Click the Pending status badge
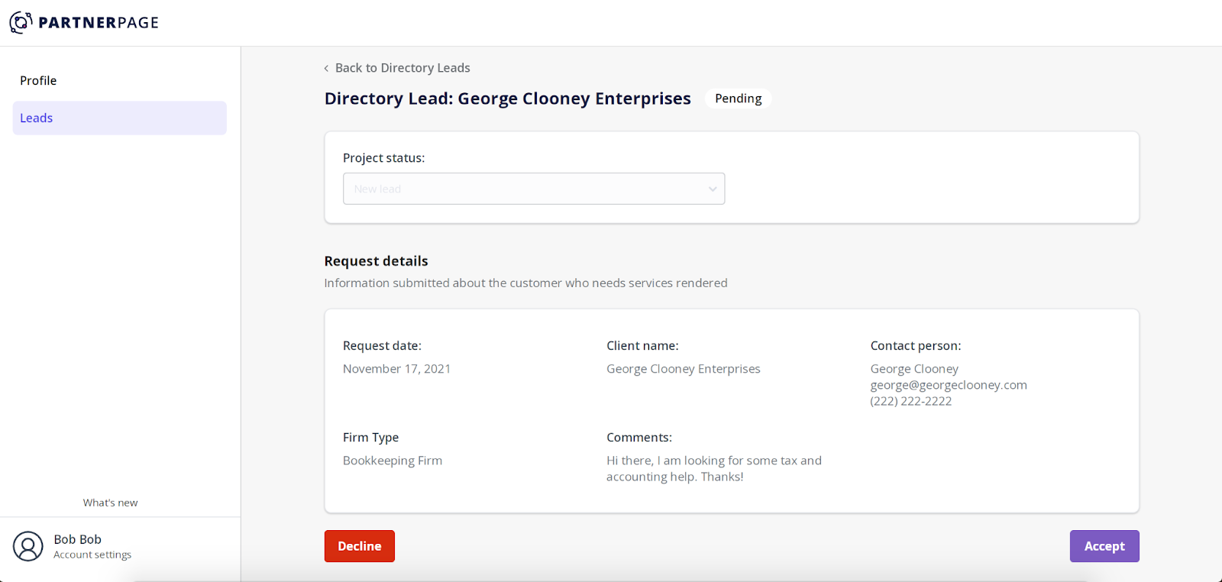 click(x=738, y=99)
